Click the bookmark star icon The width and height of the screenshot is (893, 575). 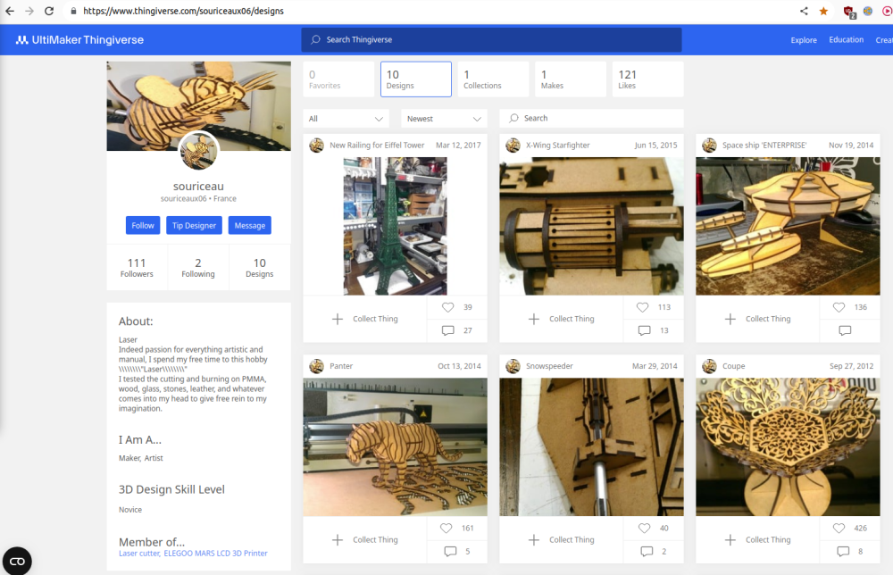(823, 11)
